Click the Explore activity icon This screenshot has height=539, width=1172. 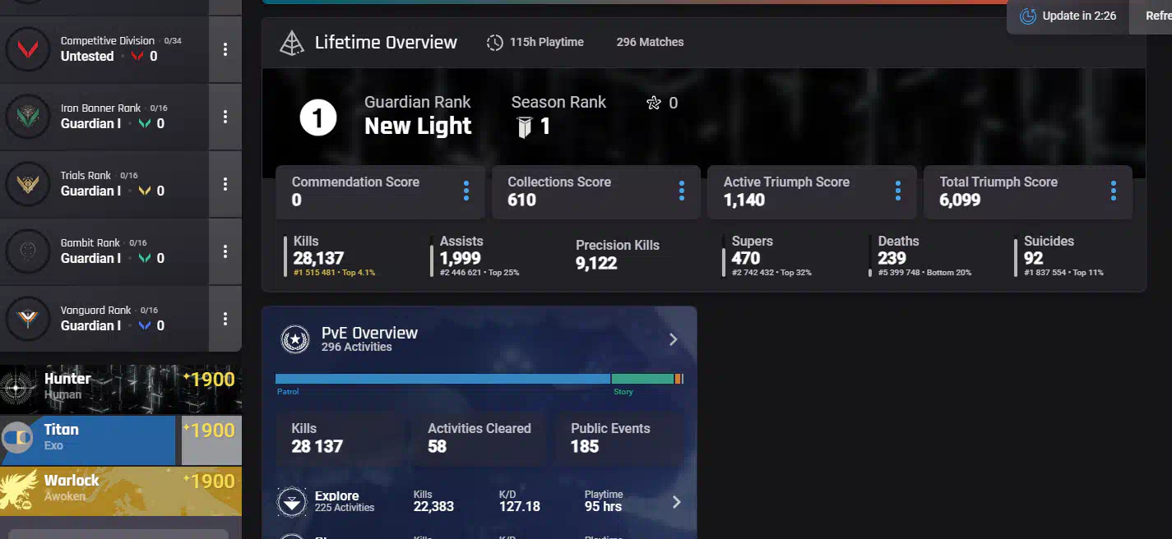291,502
